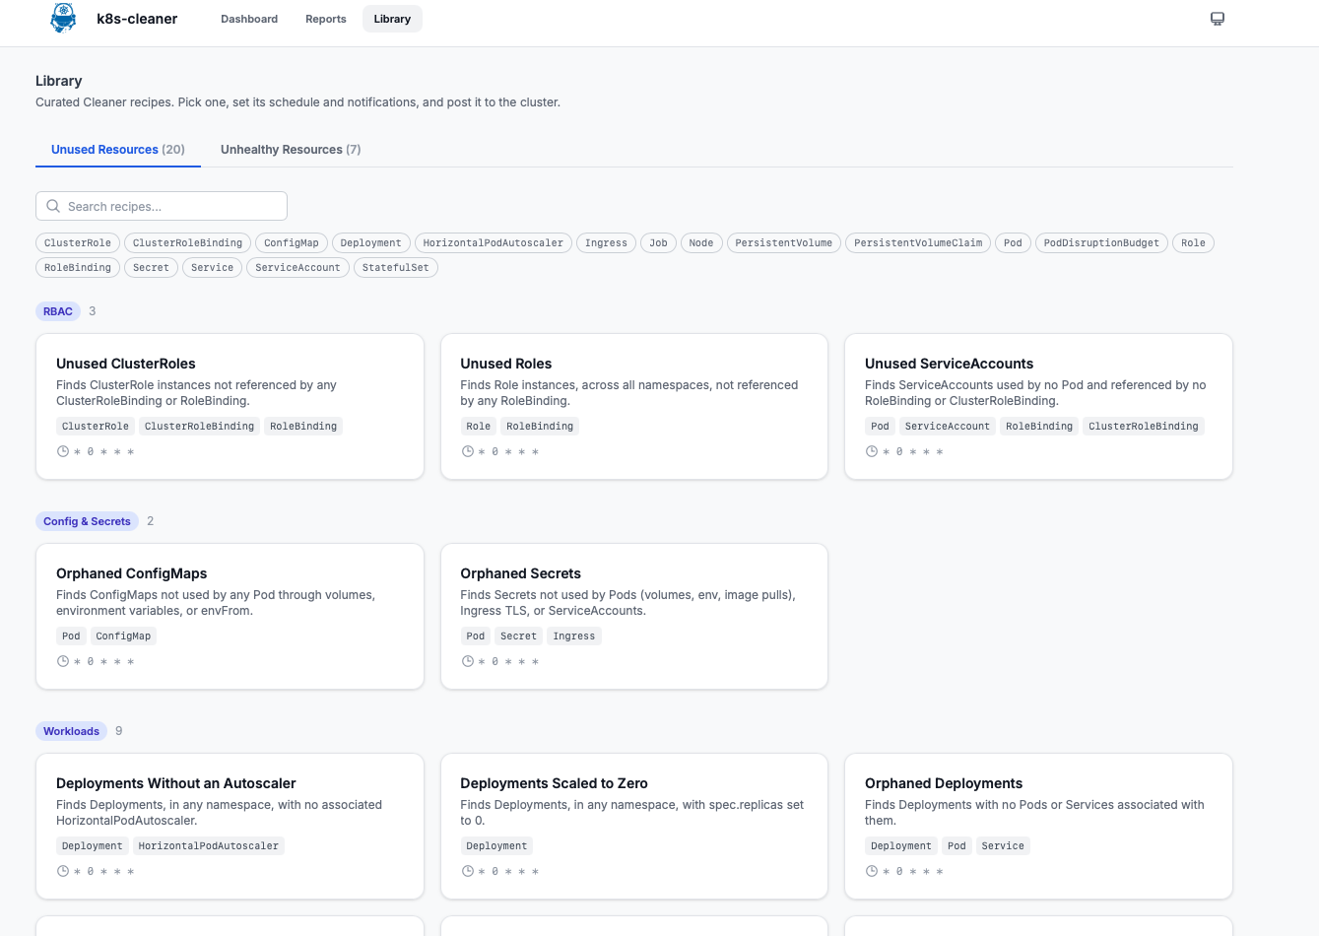The image size is (1319, 936).
Task: Filter recipes by PersistentVolumeClaim chip
Action: pos(918,243)
